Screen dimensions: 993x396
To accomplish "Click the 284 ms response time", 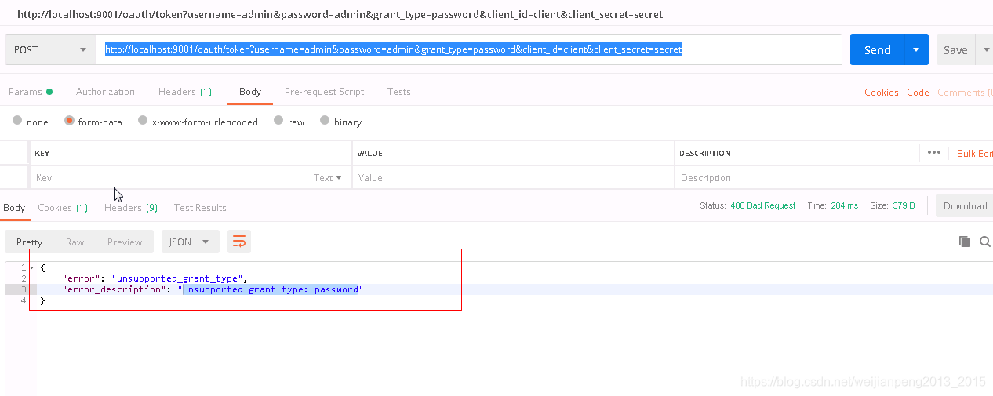I will click(x=844, y=205).
